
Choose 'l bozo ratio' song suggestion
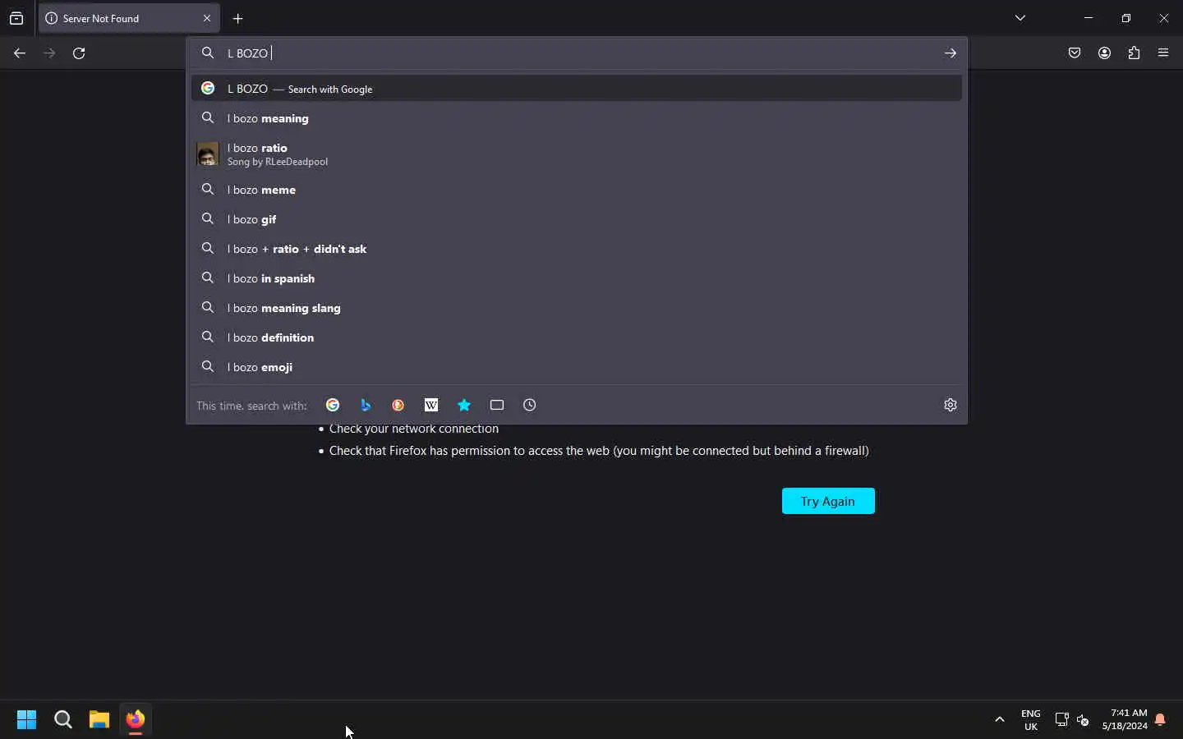(x=577, y=154)
